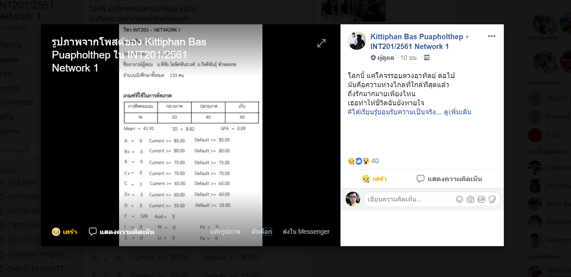571x277 pixels.
Task: Click แสดงความคิดเห็น on the photo overlay
Action: click(122, 232)
